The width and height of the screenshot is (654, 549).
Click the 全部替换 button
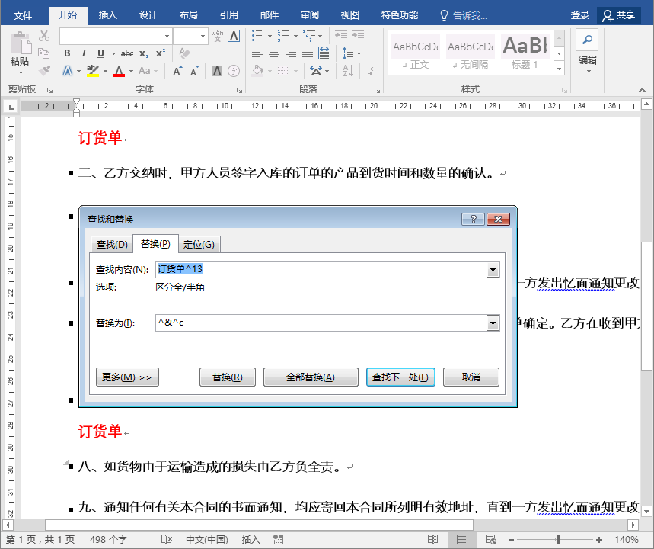[x=311, y=377]
